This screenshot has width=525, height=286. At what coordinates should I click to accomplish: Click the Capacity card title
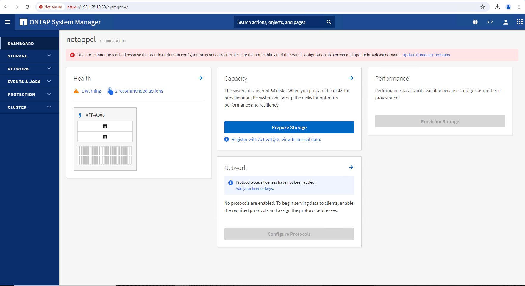click(236, 79)
